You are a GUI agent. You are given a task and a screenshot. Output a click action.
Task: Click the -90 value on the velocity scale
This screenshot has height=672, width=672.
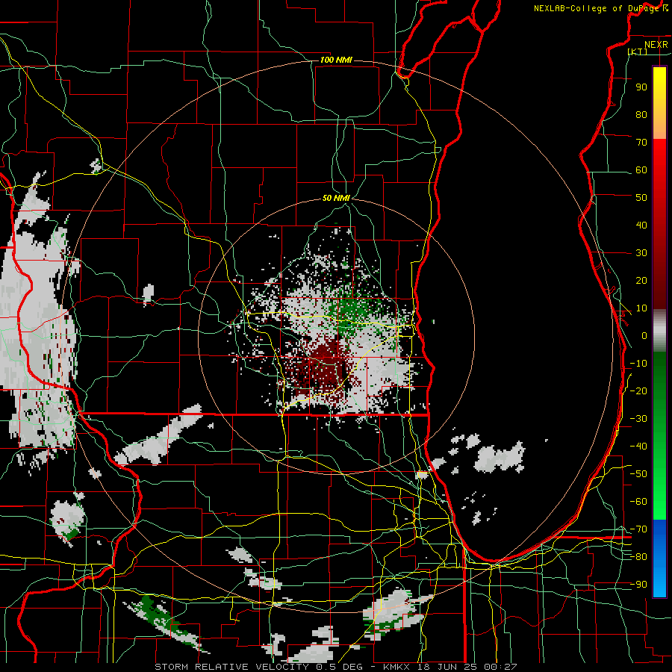pyautogui.click(x=638, y=585)
